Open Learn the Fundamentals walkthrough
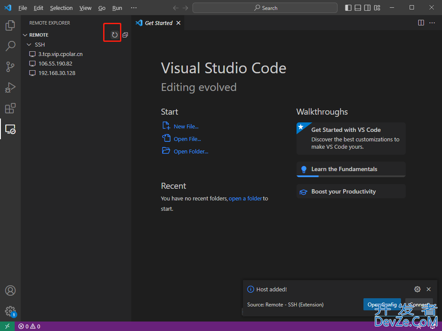This screenshot has width=442, height=331. pyautogui.click(x=351, y=169)
